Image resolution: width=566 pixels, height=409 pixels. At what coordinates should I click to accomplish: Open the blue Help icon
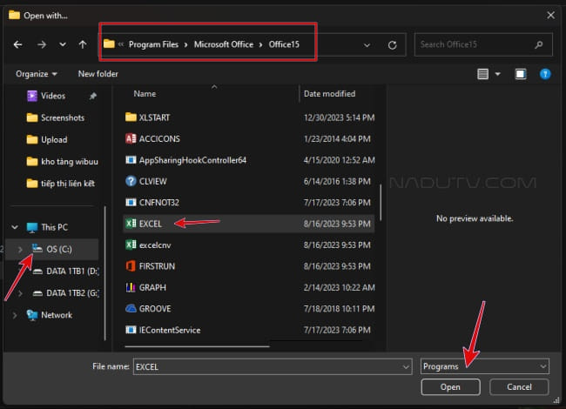[x=545, y=74]
